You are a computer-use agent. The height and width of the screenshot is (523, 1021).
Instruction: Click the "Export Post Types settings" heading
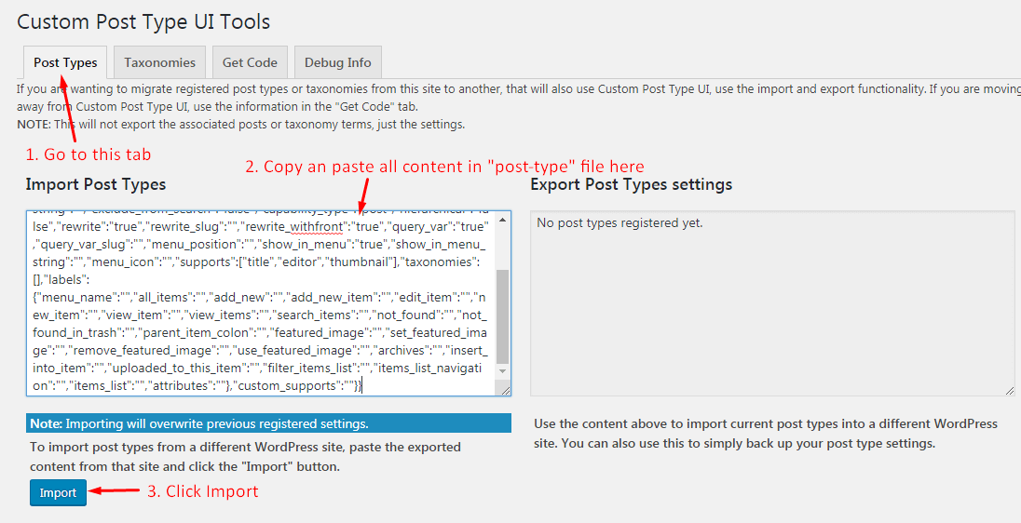pyautogui.click(x=631, y=184)
